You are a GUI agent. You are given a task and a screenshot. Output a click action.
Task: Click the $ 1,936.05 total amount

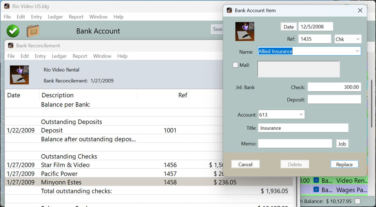[274, 191]
